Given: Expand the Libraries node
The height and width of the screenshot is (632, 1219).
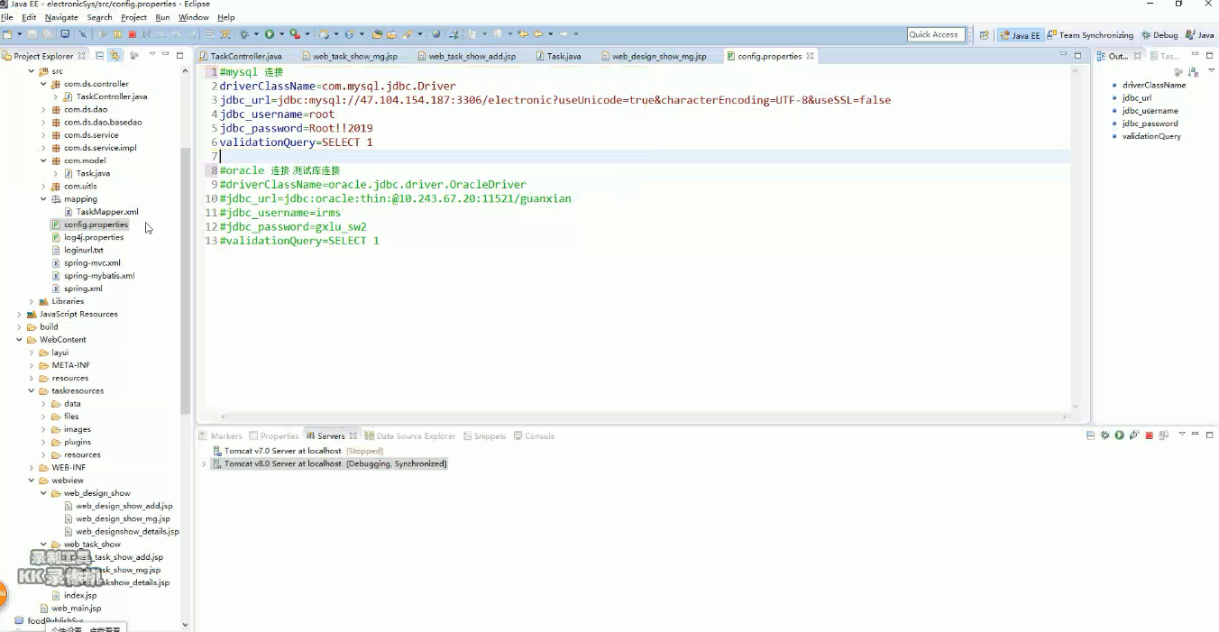Looking at the screenshot, I should click(x=32, y=301).
